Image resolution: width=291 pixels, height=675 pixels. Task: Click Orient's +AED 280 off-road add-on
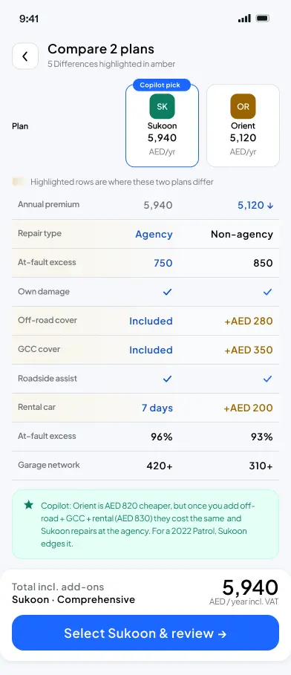coord(249,321)
